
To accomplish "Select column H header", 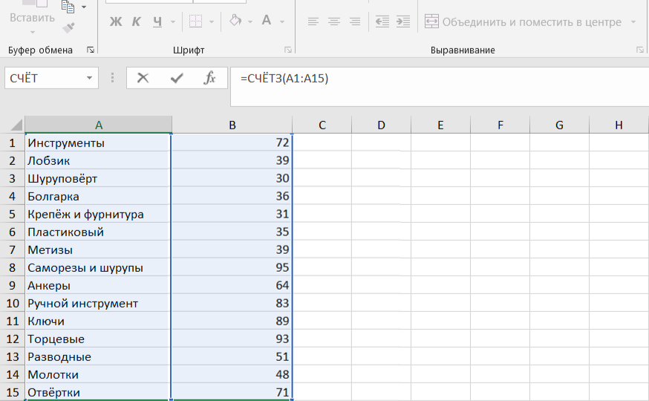I will [x=619, y=125].
